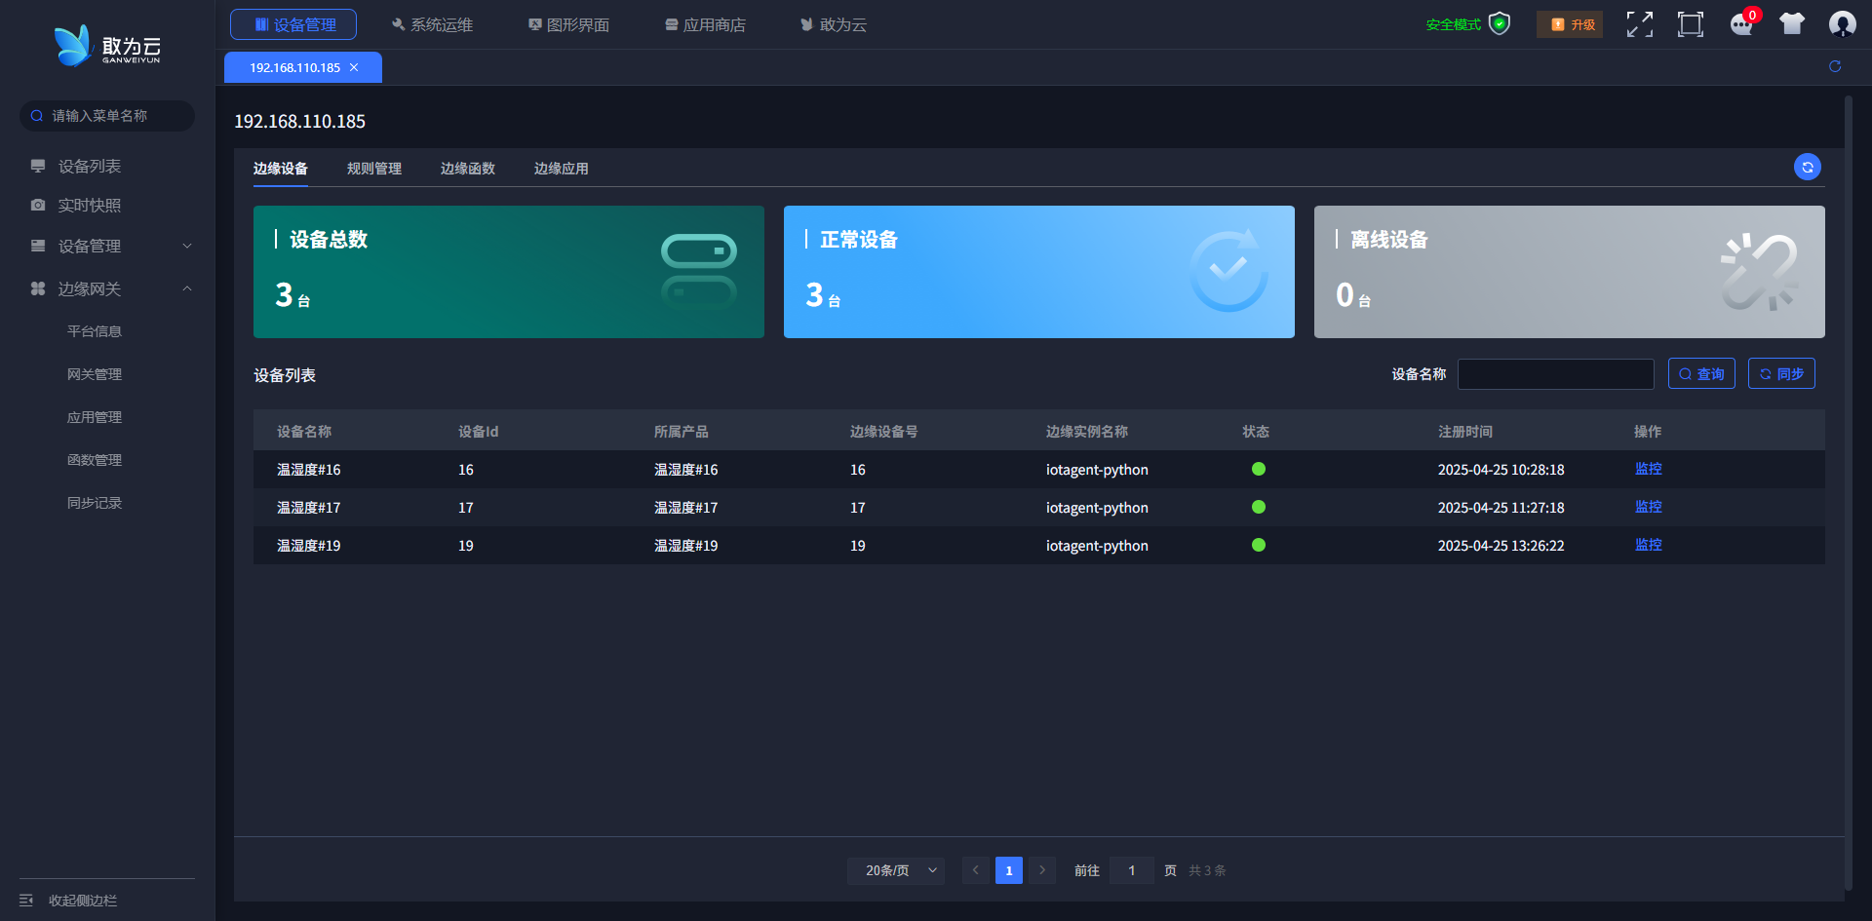Viewport: 1872px width, 921px height.
Task: Click the blue round refresh icon
Action: (1807, 168)
